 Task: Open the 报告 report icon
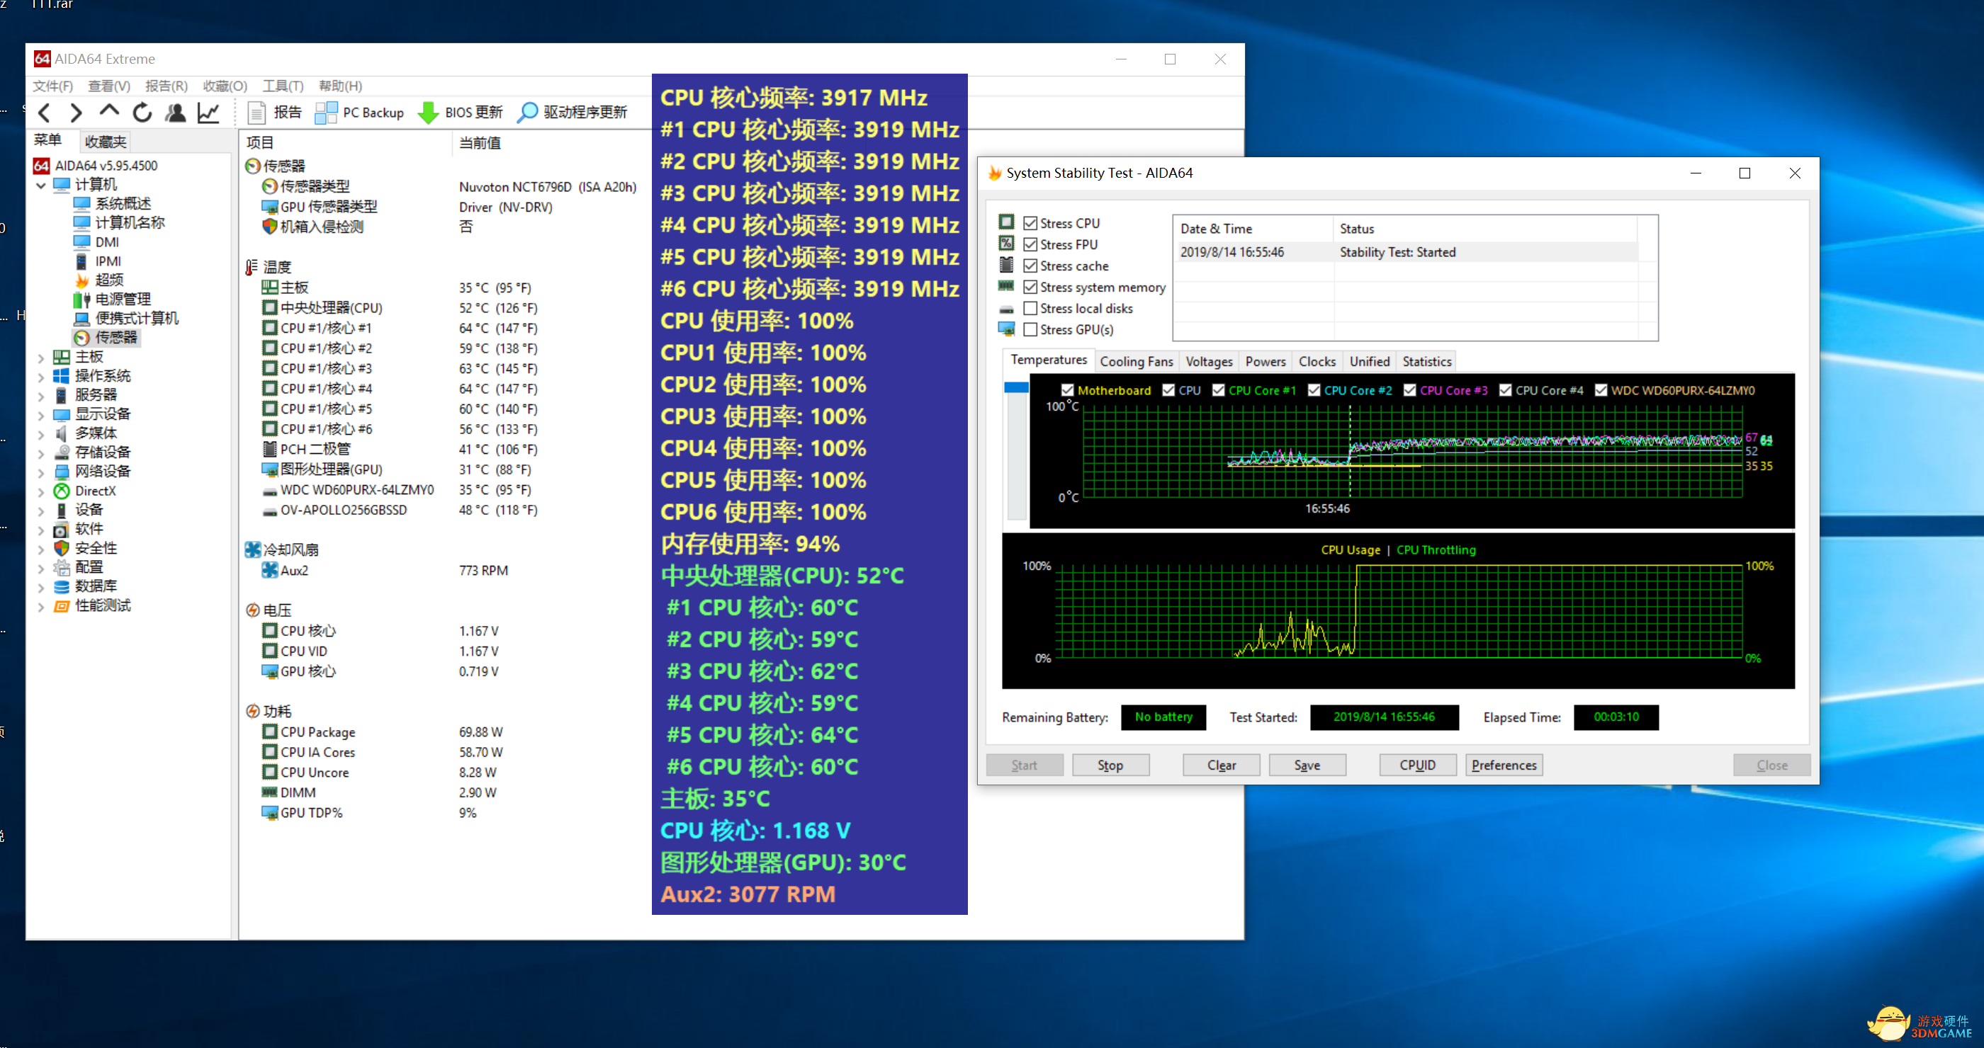[257, 113]
